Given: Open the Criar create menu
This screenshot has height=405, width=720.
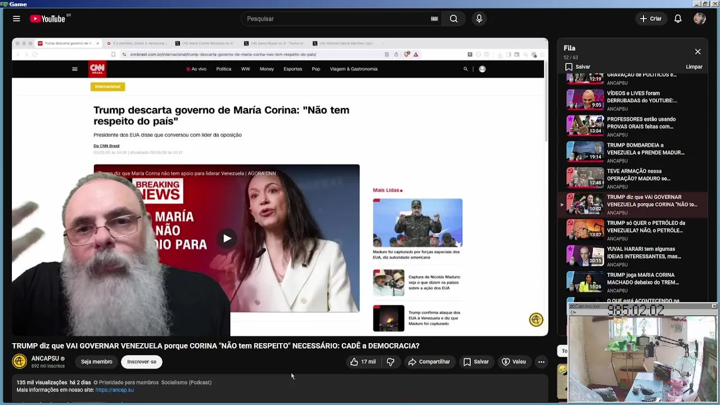Looking at the screenshot, I should (x=651, y=19).
